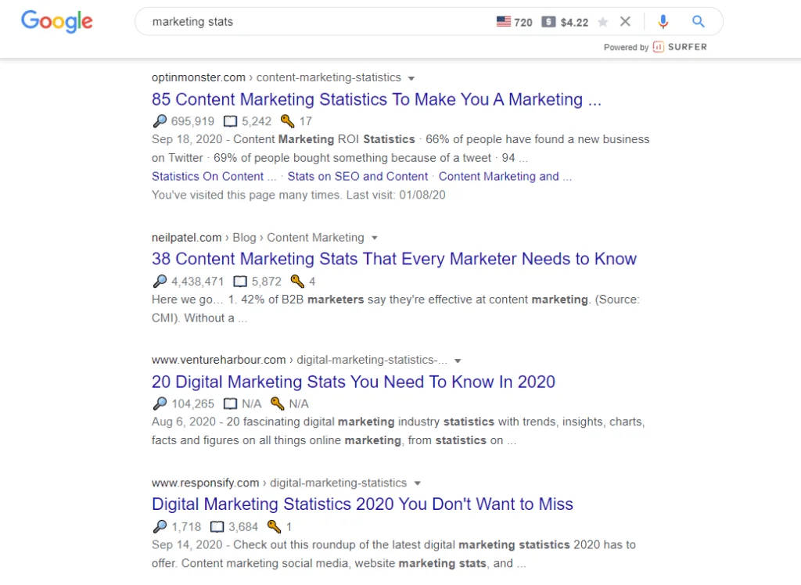Open the Surfer logo link
This screenshot has height=585, width=801.
pyautogui.click(x=681, y=47)
